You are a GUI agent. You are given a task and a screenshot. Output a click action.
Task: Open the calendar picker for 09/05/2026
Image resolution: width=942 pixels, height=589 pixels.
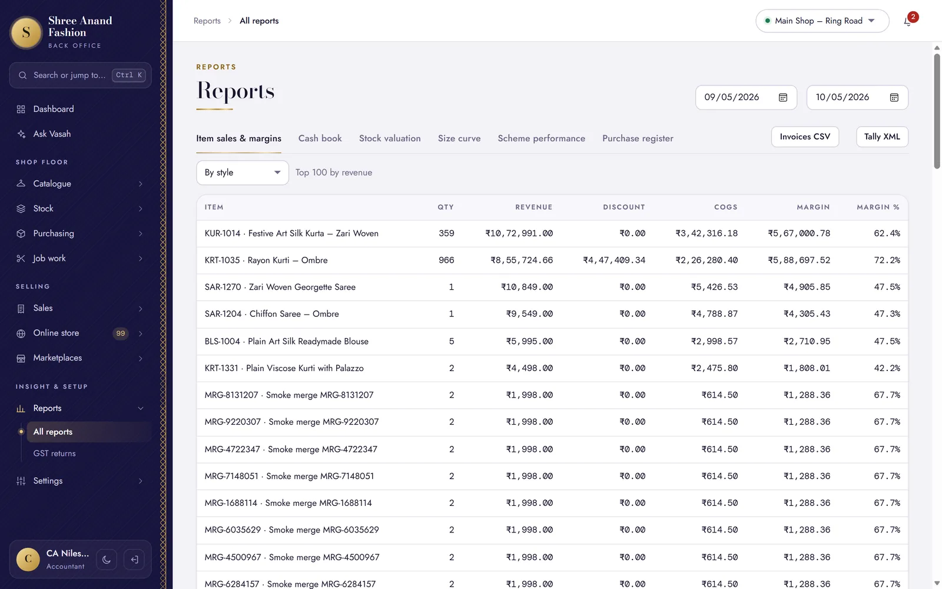click(x=783, y=98)
